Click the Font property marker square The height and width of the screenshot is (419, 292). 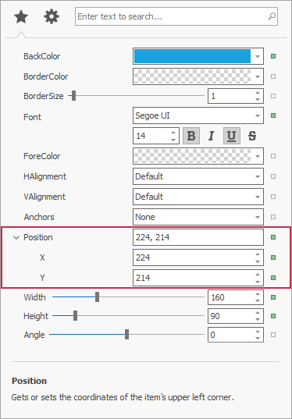tap(273, 115)
